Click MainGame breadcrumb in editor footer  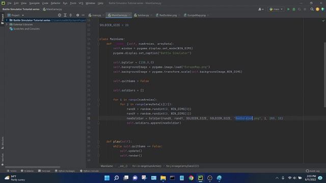point(107,166)
